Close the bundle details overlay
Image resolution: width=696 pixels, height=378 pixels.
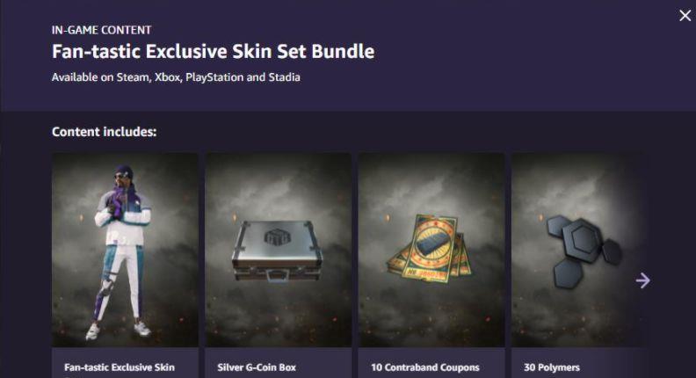click(x=685, y=16)
